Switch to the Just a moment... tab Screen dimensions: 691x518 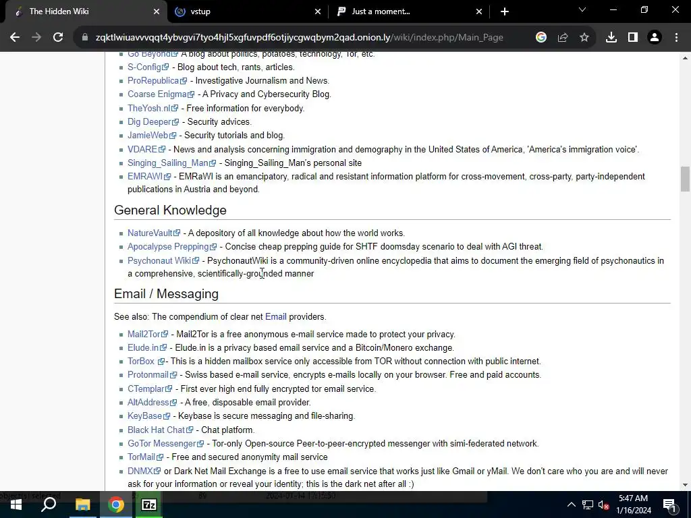[x=409, y=11]
